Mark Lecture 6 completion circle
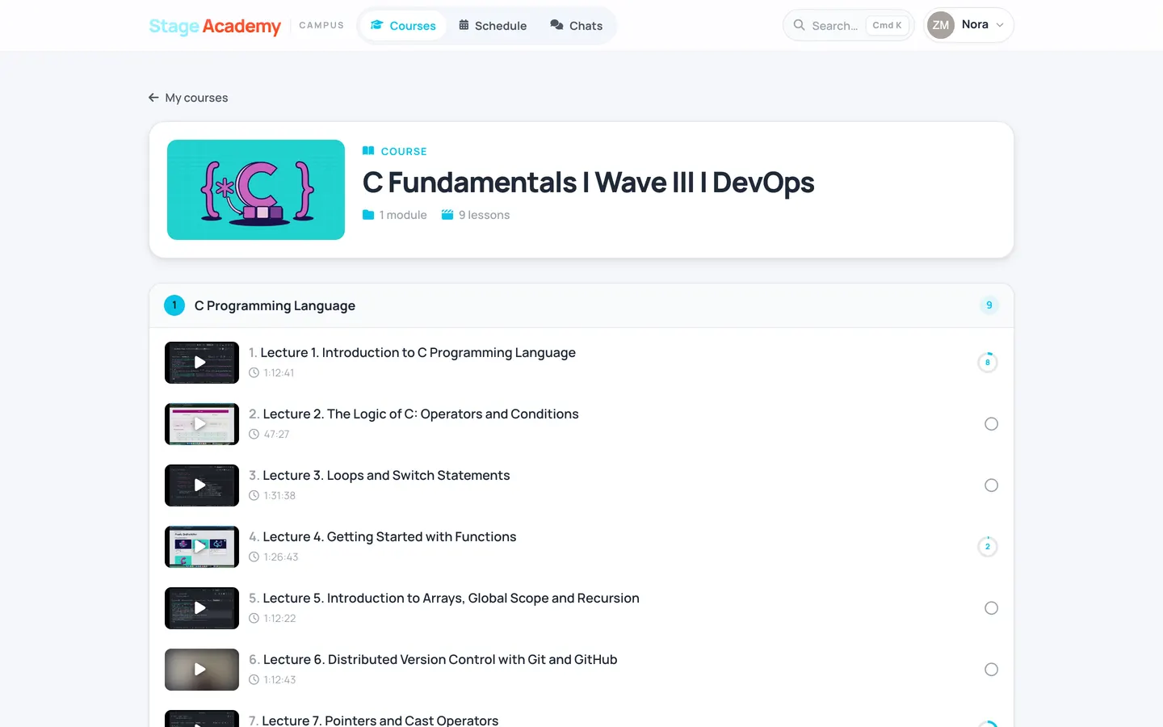Viewport: 1163px width, 727px height. pyautogui.click(x=992, y=670)
